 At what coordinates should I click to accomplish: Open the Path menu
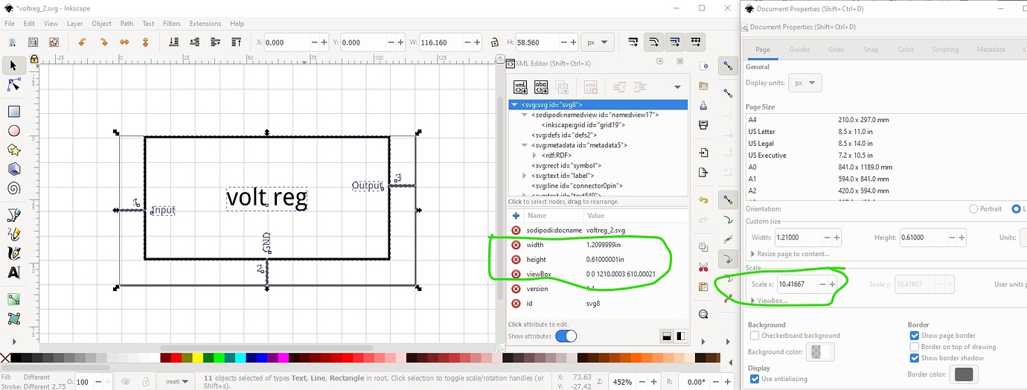126,23
